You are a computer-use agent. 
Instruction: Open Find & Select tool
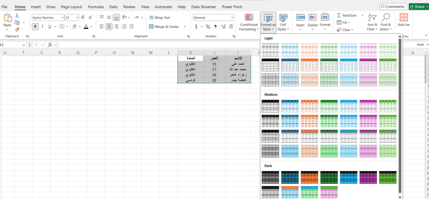pos(385,22)
